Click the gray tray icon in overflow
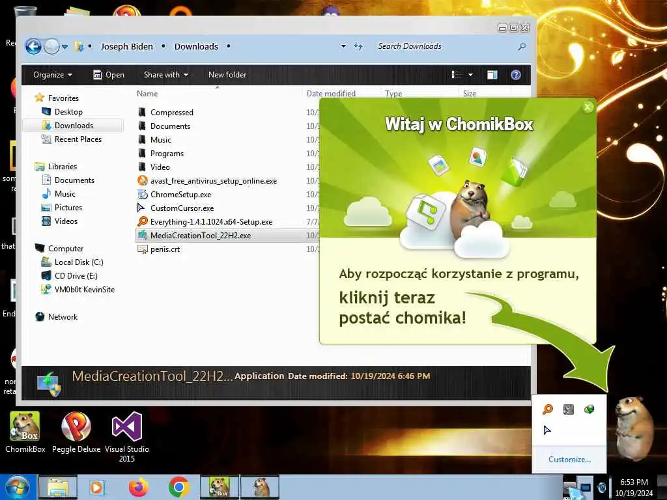 pyautogui.click(x=568, y=410)
